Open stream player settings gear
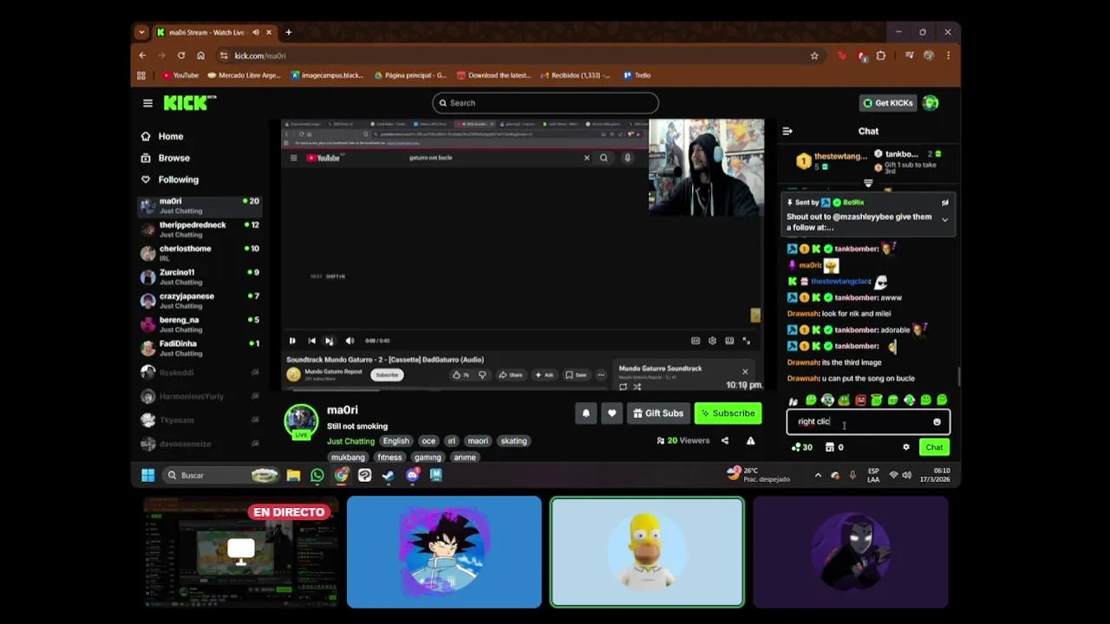 tap(712, 341)
